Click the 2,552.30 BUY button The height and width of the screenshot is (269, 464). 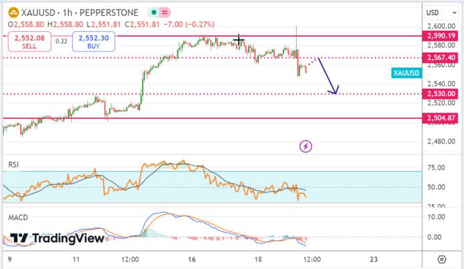point(95,43)
